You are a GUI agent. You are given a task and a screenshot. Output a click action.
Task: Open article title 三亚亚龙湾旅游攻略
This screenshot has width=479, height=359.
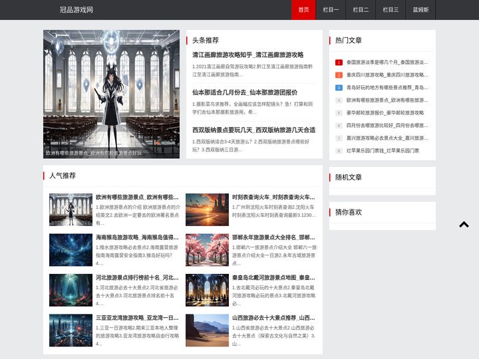point(137,318)
